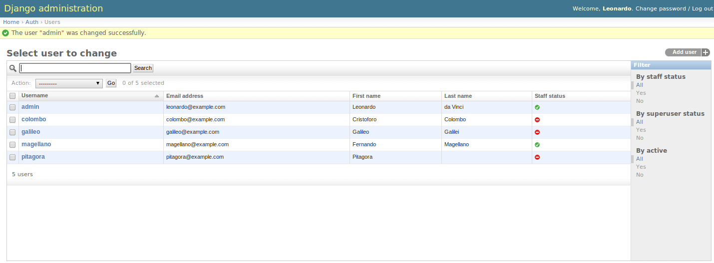Click the Search button
Image resolution: width=714 pixels, height=263 pixels.
(143, 68)
